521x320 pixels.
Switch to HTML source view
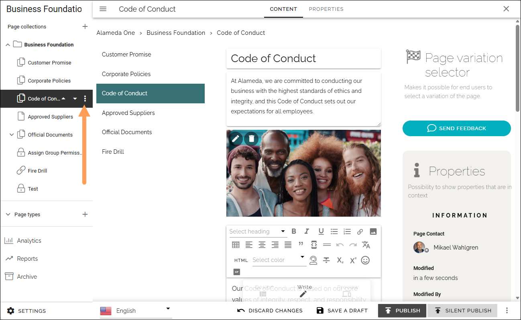[x=241, y=260]
